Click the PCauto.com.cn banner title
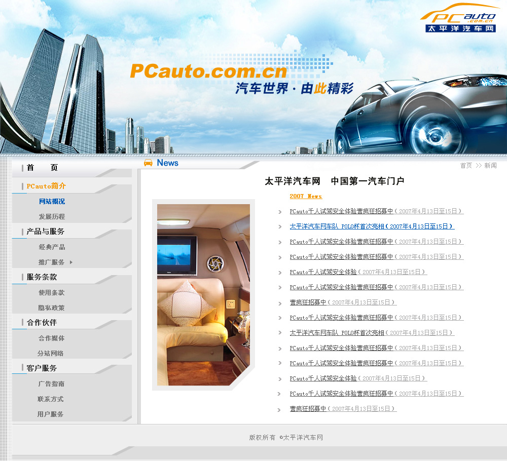 [x=208, y=71]
